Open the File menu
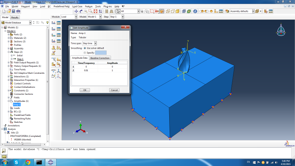295x166 pixels. point(7,6)
